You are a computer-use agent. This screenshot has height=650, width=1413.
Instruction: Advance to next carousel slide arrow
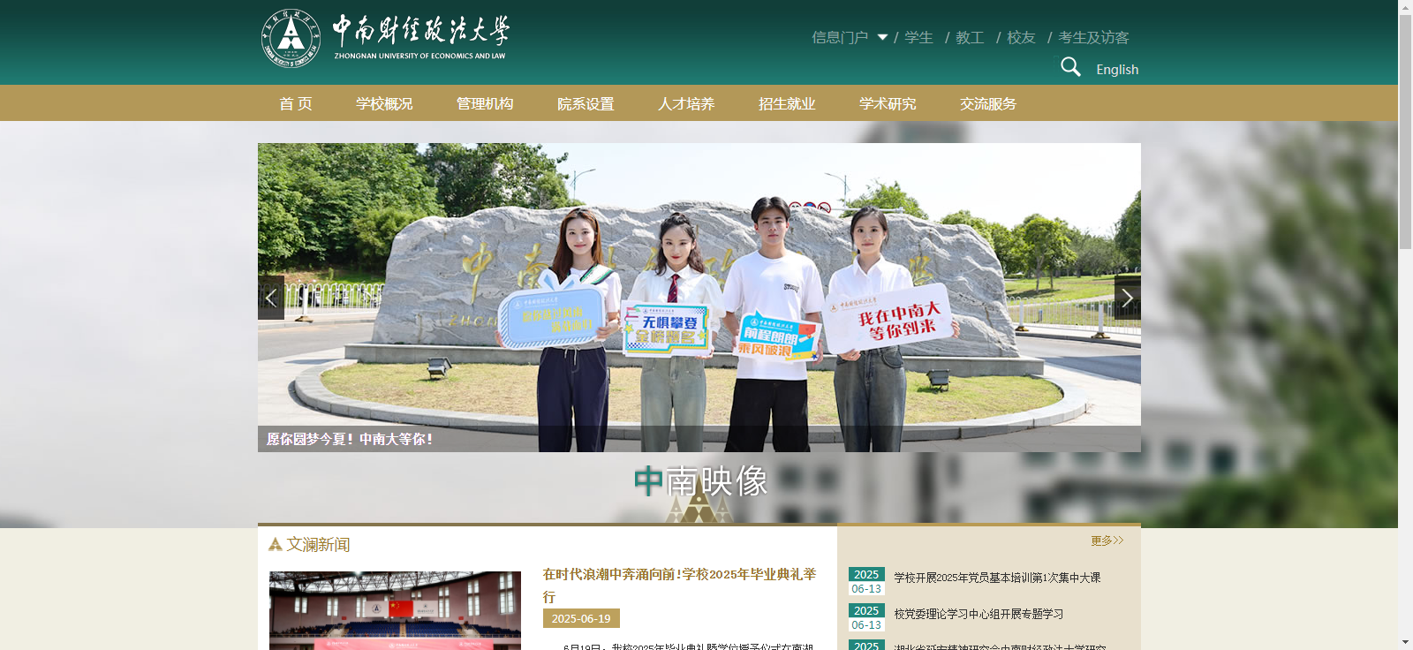1128,298
